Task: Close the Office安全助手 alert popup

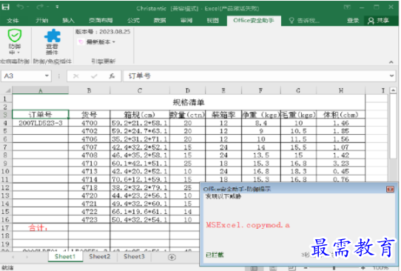Action: pyautogui.click(x=390, y=189)
